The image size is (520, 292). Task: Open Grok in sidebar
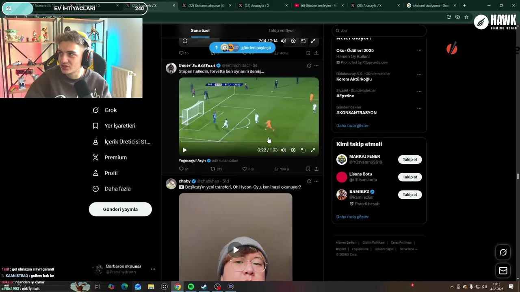105,110
